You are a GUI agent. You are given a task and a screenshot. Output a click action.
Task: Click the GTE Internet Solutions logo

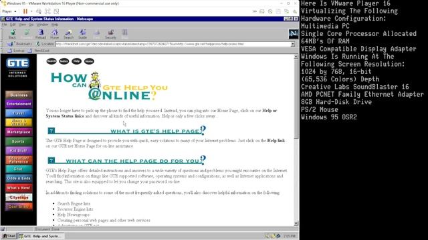tap(18, 67)
